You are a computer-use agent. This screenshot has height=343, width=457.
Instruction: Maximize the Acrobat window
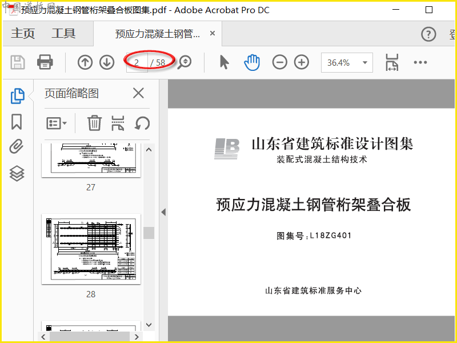tap(429, 10)
